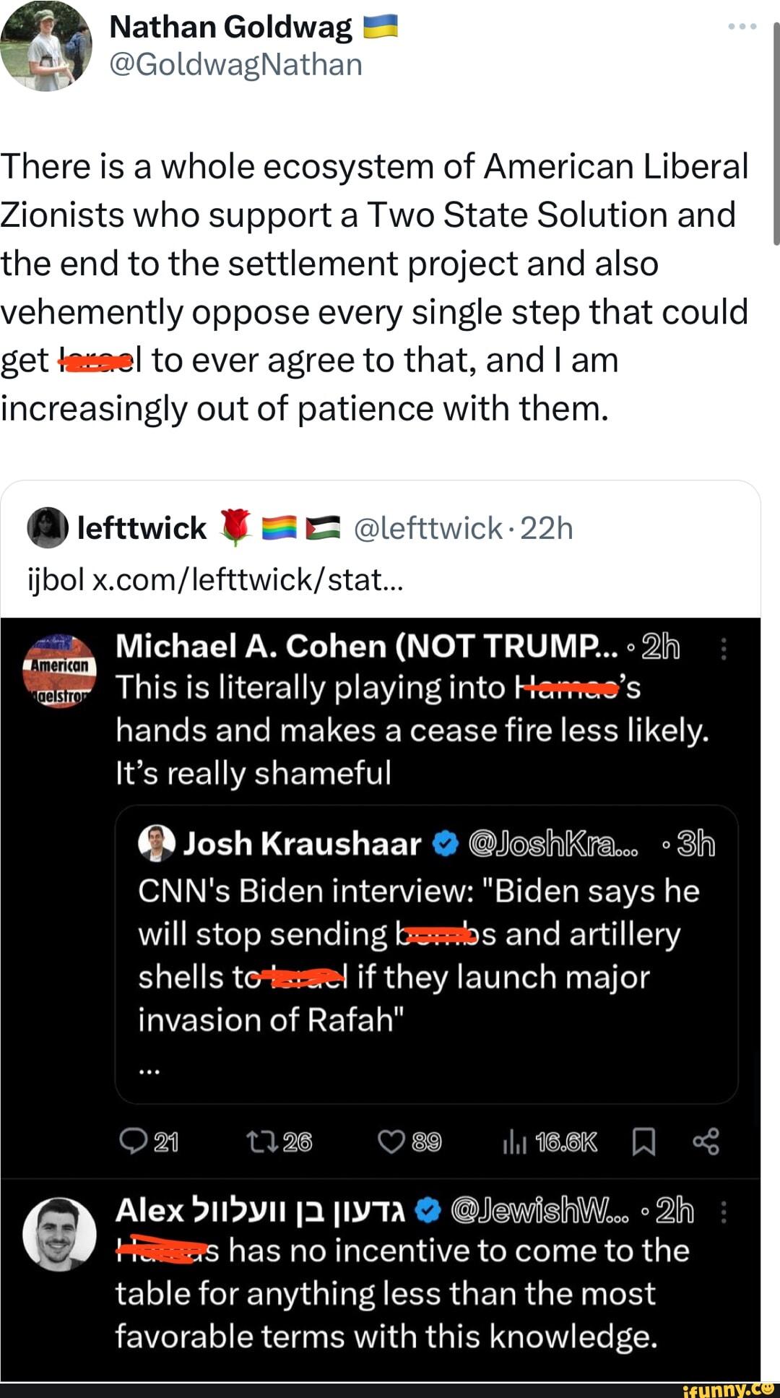Click Alex's profile photo
This screenshot has height=1398, width=780.
[x=59, y=1234]
